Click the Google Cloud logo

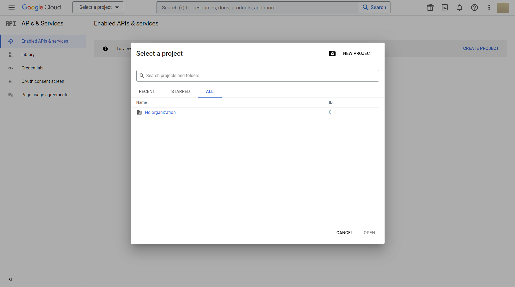click(41, 7)
